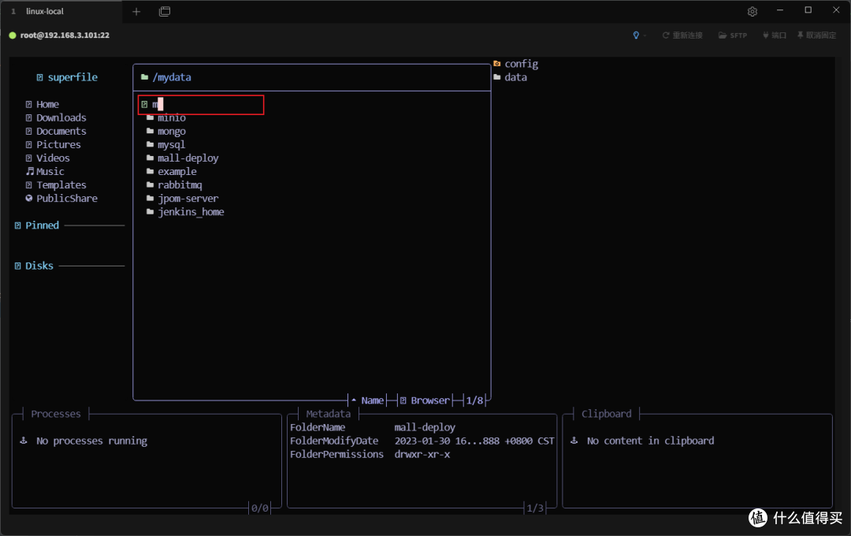Toggle Name sort order arrow

pyautogui.click(x=354, y=400)
